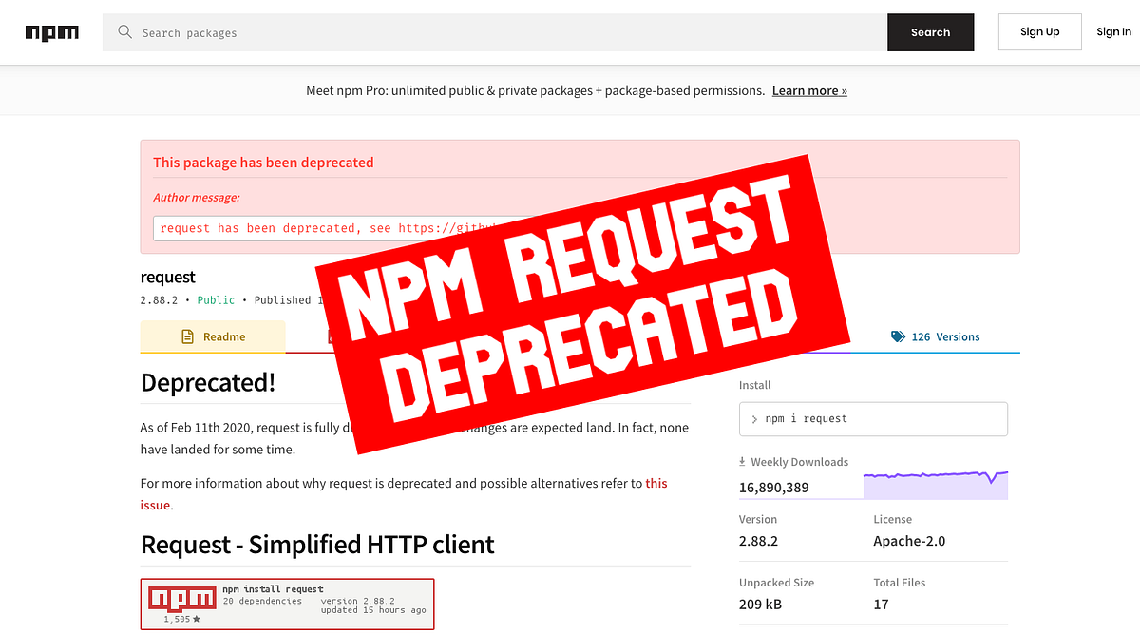Click the search packages input field

[285, 31]
